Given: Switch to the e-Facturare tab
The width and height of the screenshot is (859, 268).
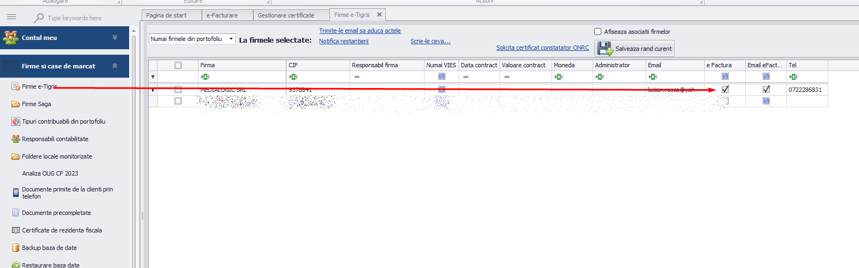Looking at the screenshot, I should 228,15.
